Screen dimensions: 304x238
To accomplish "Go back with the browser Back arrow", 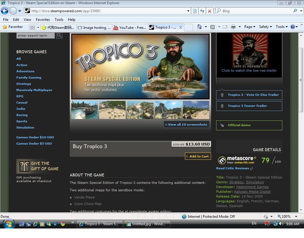I will click(x=4, y=11).
